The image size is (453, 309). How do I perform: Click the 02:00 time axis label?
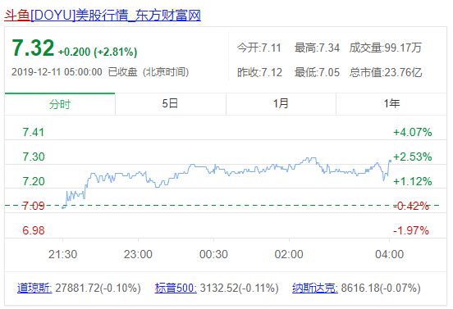[289, 254]
